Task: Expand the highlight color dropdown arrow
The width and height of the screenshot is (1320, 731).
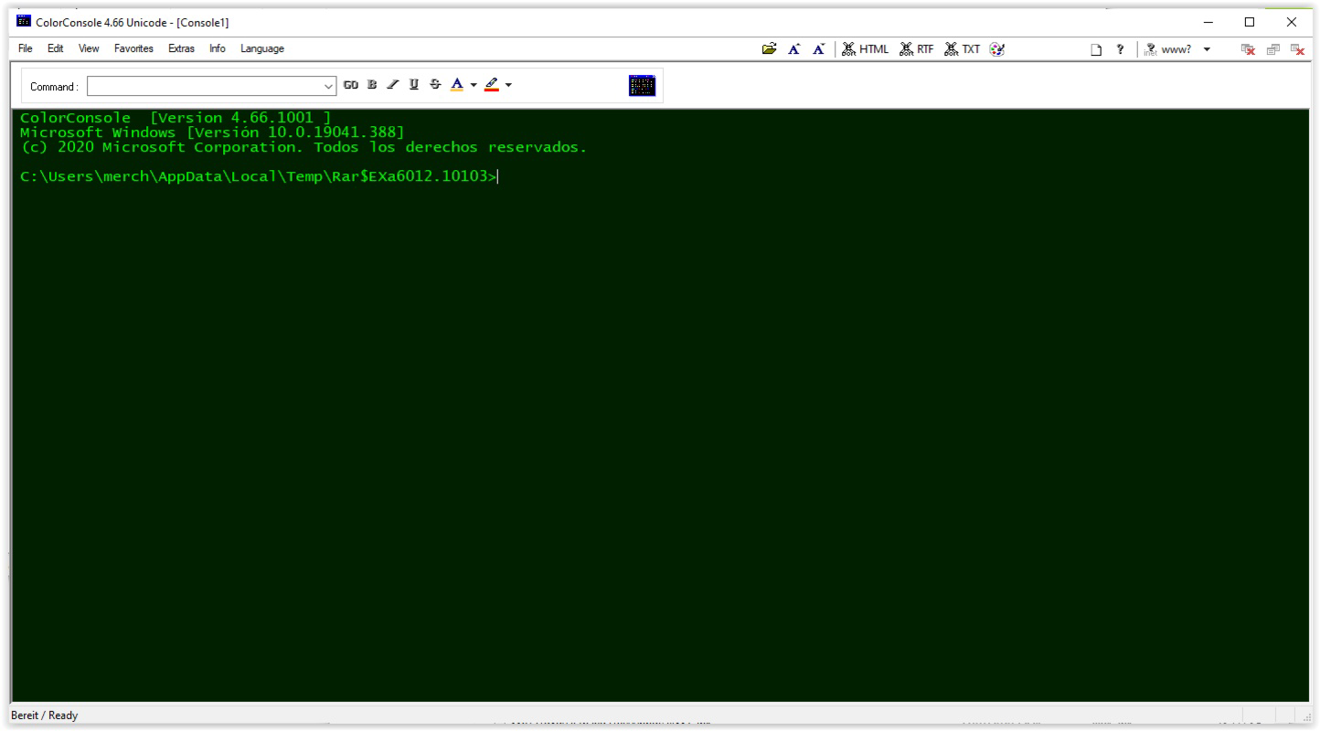Action: [508, 86]
